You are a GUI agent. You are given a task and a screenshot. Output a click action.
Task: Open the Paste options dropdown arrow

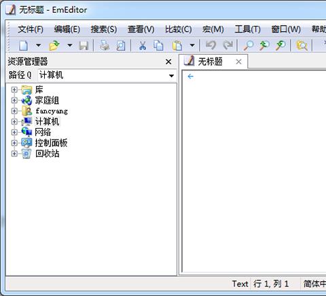[x=192, y=45]
